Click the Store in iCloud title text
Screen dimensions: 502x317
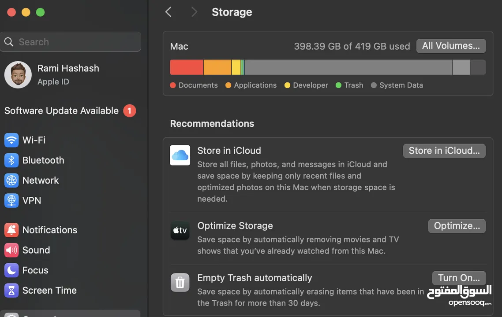click(x=229, y=151)
